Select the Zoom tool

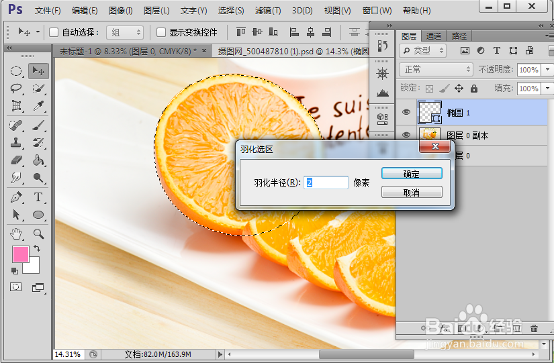(38, 234)
